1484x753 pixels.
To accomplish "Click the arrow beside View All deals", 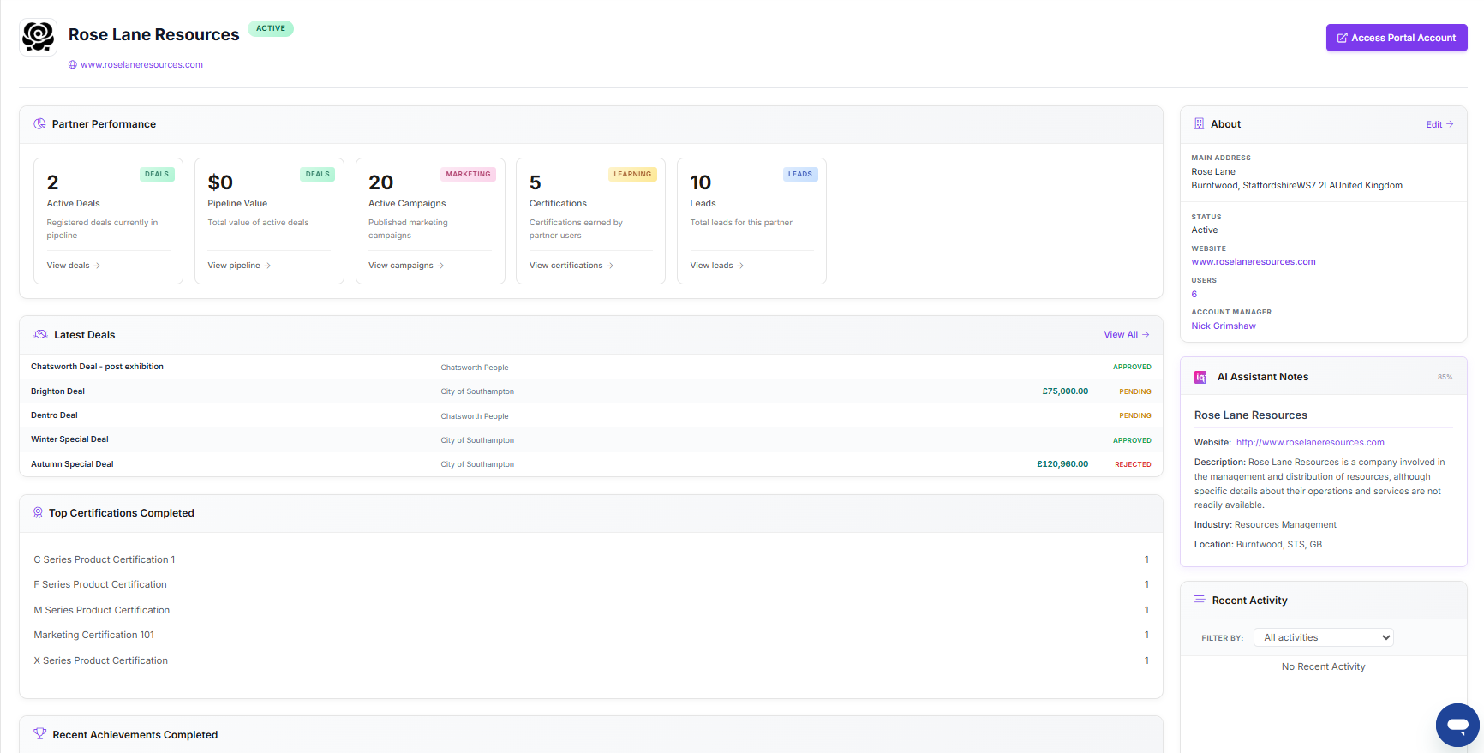I will (1146, 335).
